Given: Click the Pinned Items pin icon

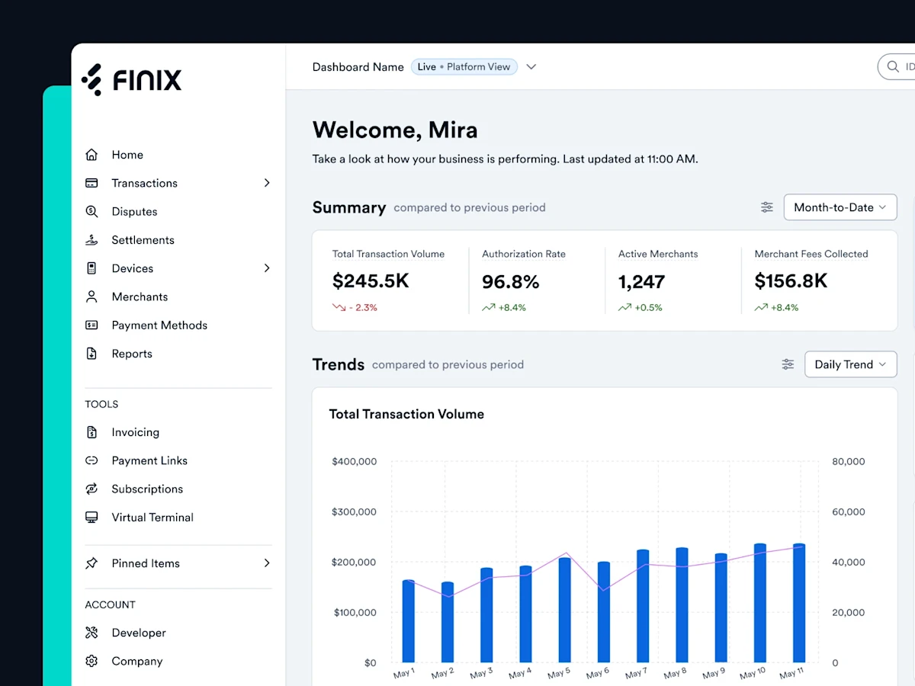Looking at the screenshot, I should point(91,563).
